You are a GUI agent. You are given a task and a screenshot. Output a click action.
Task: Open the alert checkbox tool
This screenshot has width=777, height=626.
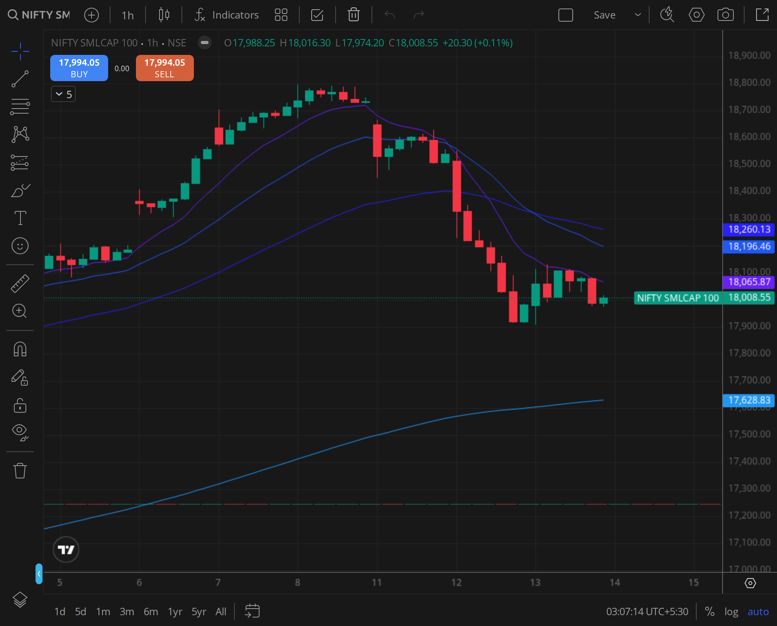(317, 15)
